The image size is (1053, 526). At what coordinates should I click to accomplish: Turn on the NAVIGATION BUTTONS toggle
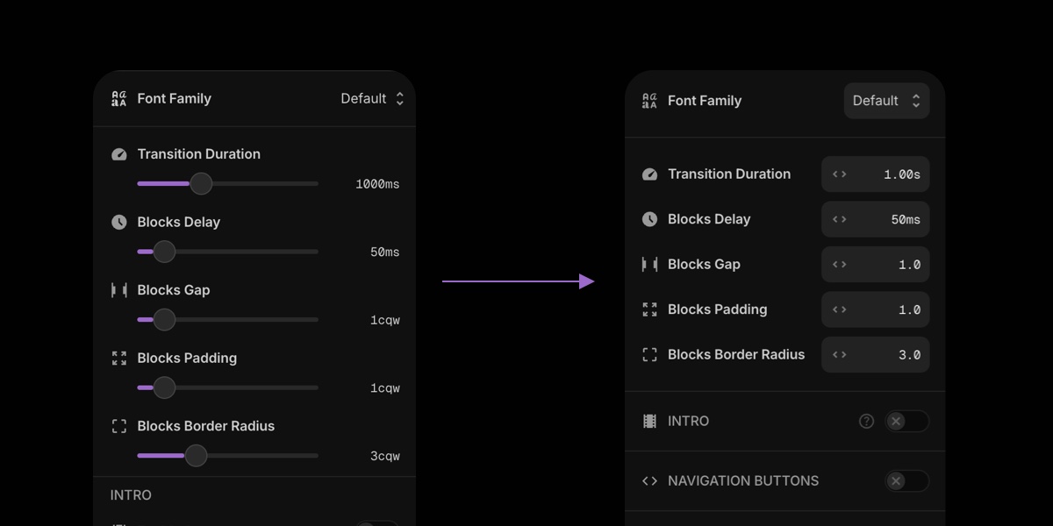pyautogui.click(x=906, y=481)
